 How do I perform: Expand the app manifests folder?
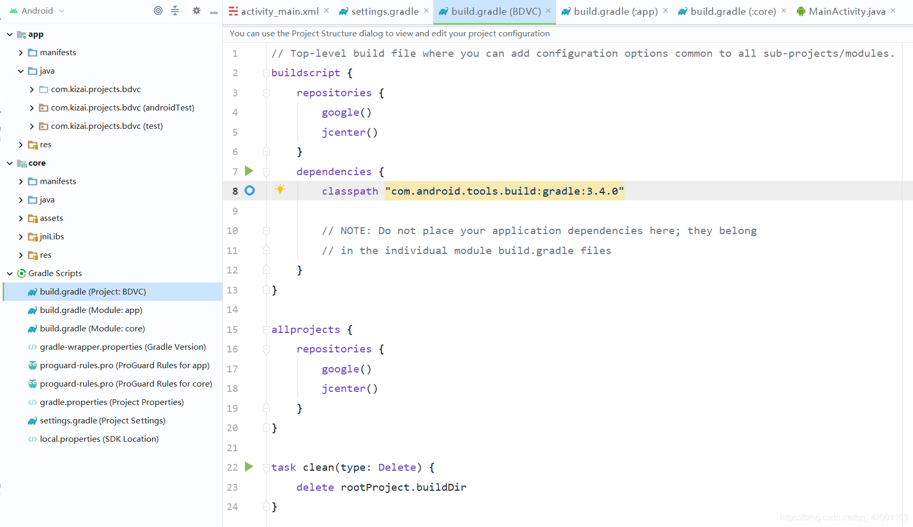(x=20, y=53)
